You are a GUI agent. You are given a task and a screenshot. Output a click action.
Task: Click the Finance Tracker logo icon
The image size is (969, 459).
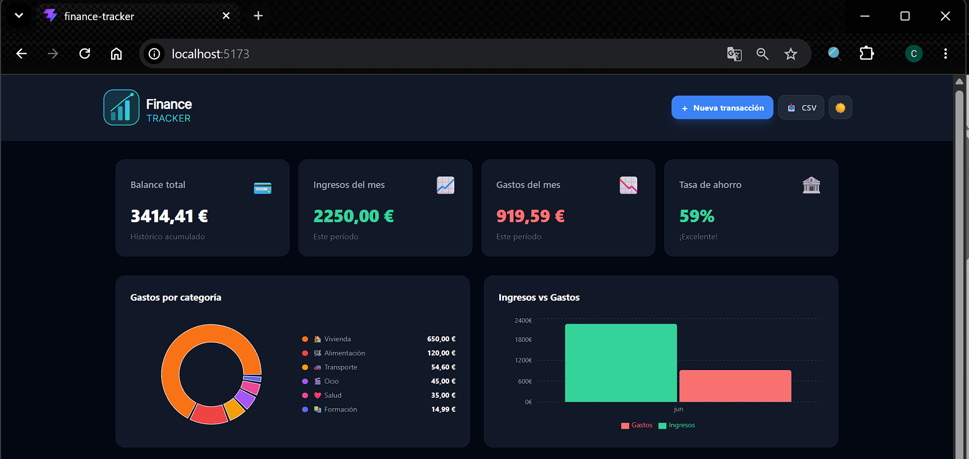click(121, 108)
